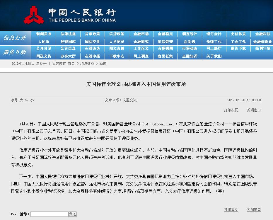Click the 文章来源：沟通交流 text

pos(121,100)
